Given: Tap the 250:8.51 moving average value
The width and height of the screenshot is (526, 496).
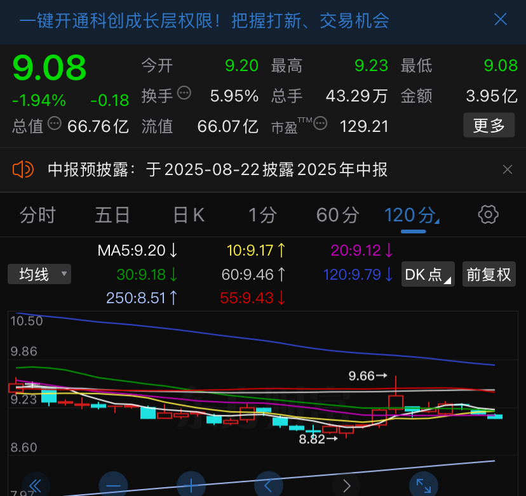Looking at the screenshot, I should (x=142, y=298).
